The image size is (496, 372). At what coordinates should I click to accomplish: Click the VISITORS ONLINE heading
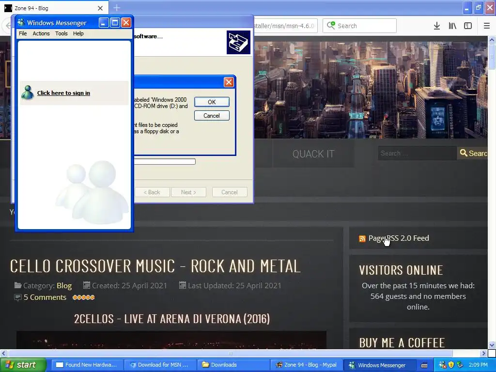[401, 270]
